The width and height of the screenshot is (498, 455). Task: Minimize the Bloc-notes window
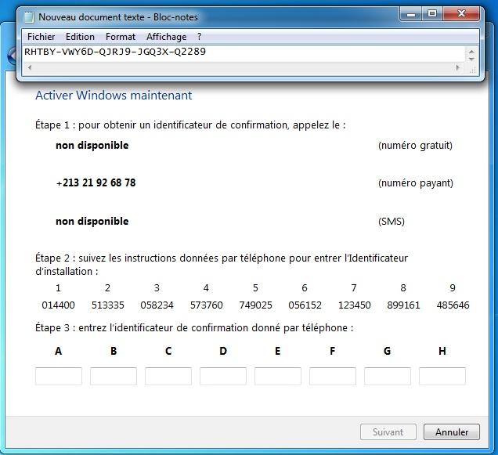click(411, 14)
